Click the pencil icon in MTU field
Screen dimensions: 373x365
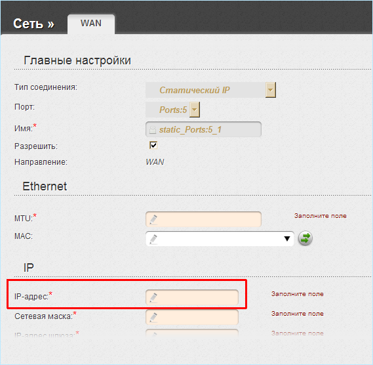153,219
